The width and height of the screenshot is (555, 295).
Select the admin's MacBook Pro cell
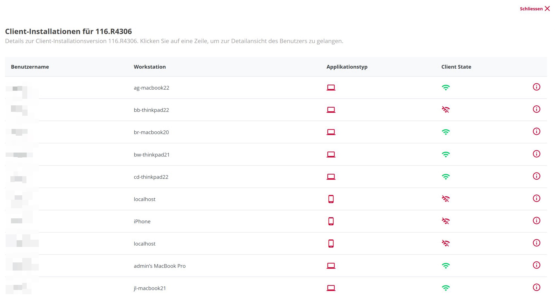point(159,266)
